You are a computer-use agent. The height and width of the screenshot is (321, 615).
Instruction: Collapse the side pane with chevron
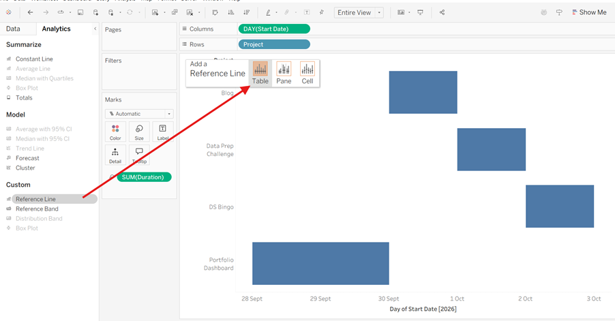tap(95, 29)
